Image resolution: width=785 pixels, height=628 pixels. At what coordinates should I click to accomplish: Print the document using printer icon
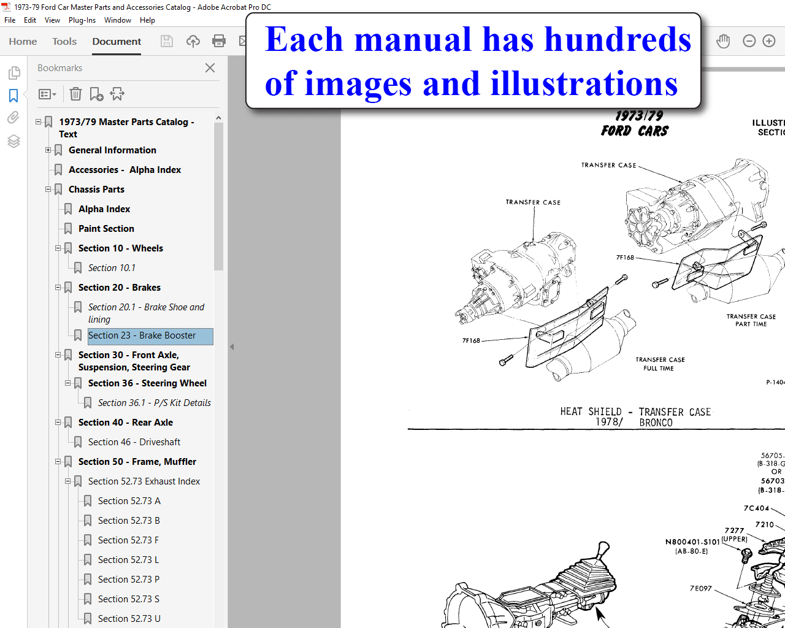coord(219,41)
